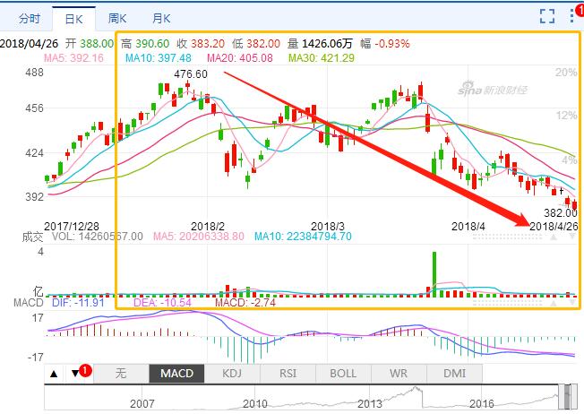Screen dimensions: 584x414
Task: Click the 2018/4/26 end date label
Action: coord(554,226)
